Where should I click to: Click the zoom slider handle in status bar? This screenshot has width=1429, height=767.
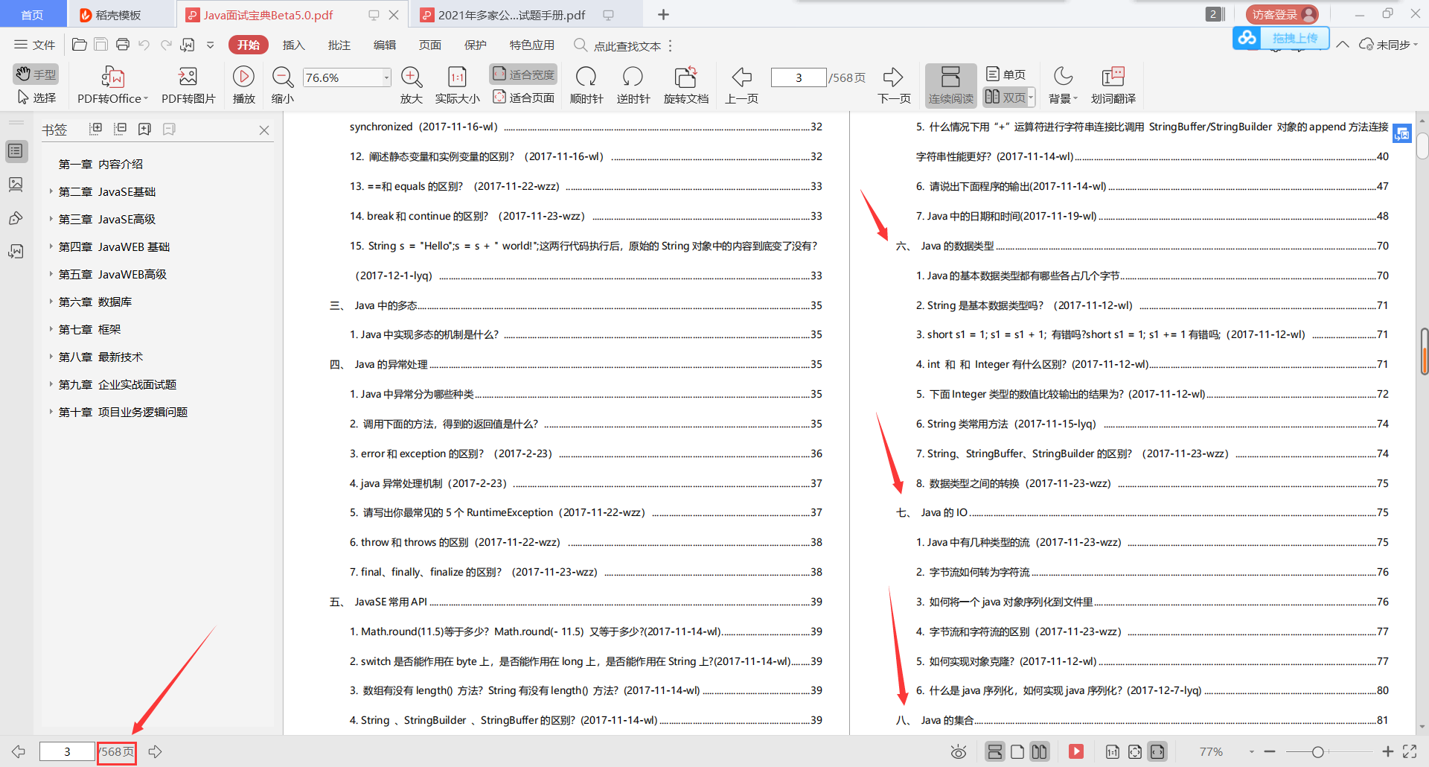pyautogui.click(x=1318, y=751)
